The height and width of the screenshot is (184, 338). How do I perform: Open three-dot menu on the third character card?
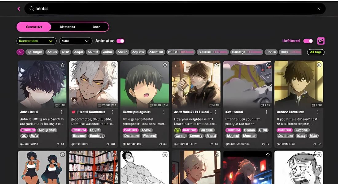click(x=164, y=112)
